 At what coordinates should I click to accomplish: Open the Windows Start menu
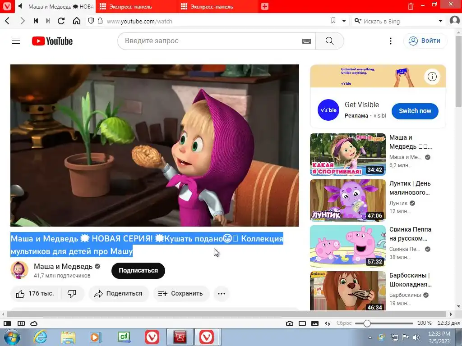point(12,337)
